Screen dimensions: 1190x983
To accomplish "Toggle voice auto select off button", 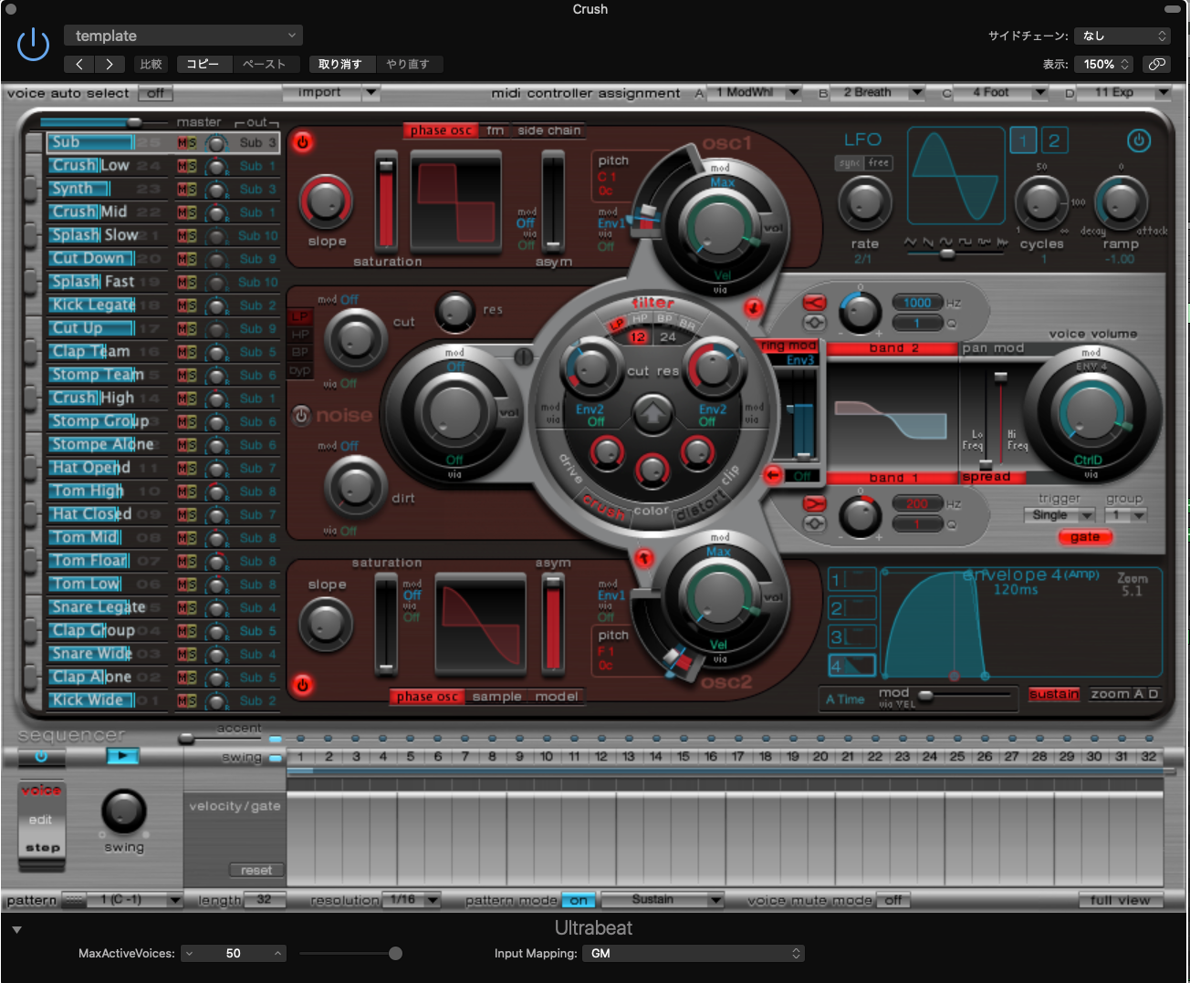I will pyautogui.click(x=156, y=93).
